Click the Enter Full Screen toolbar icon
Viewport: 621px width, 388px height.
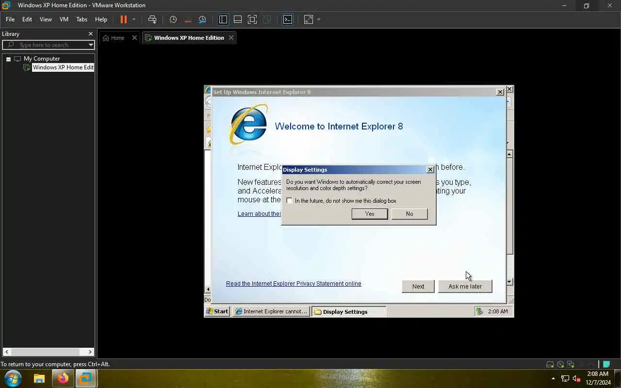point(252,19)
